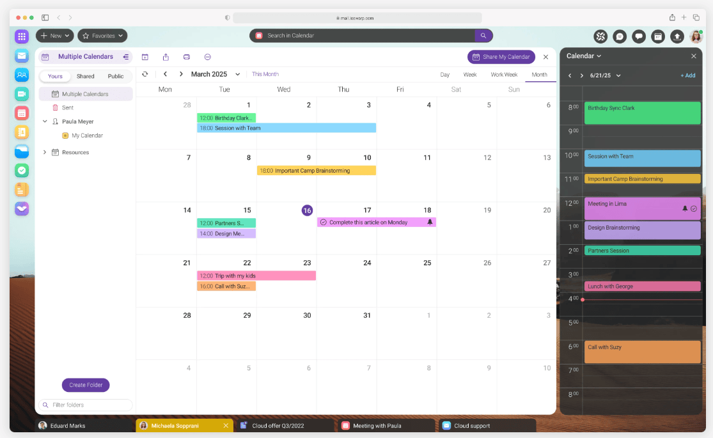Click the print calendar icon in toolbar
This screenshot has width=713, height=438.
(x=187, y=57)
